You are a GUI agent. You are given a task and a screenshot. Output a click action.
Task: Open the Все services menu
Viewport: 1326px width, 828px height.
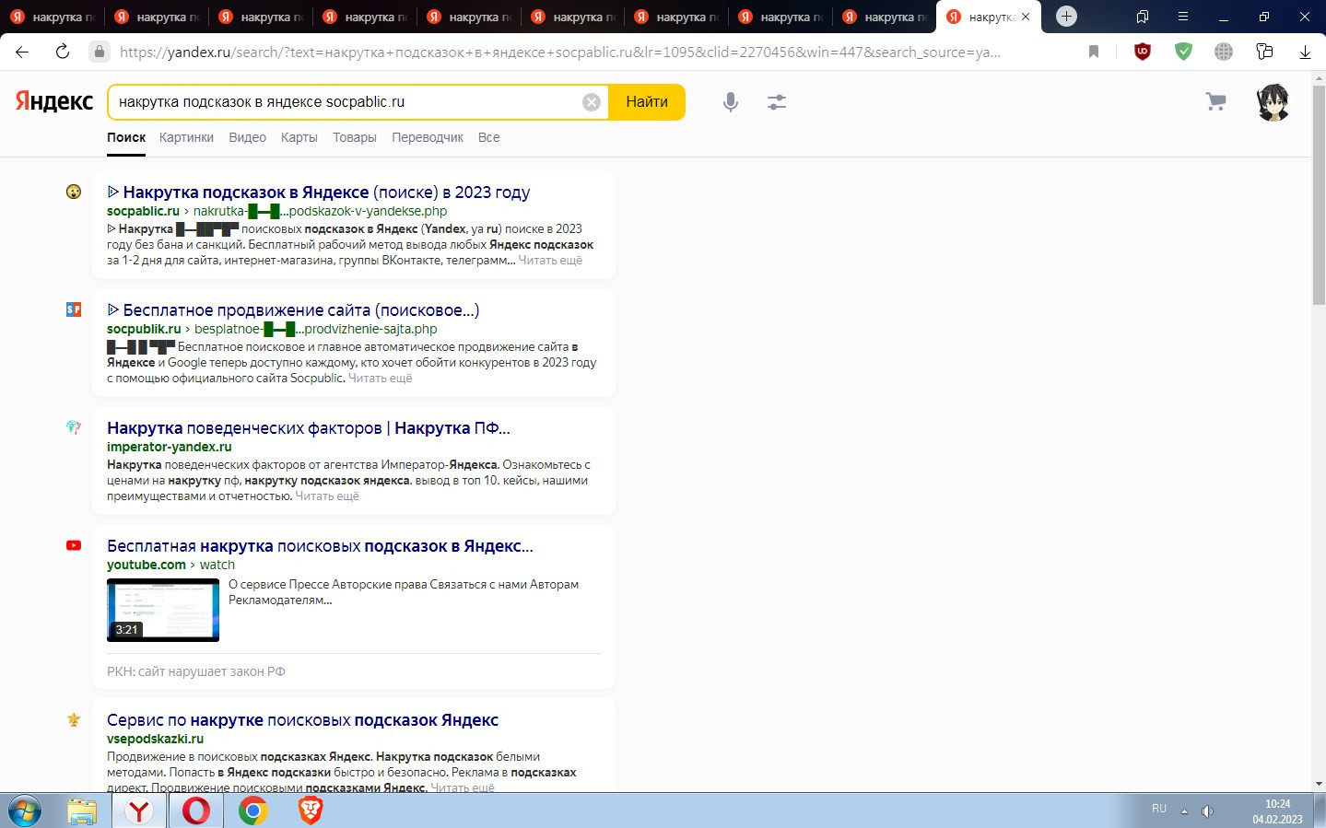489,137
